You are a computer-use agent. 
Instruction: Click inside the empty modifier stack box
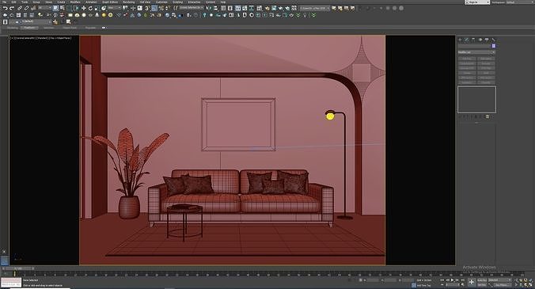pyautogui.click(x=476, y=99)
